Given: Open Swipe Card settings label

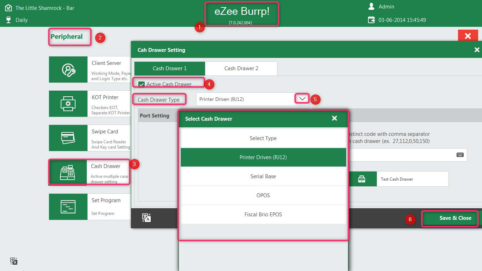Looking at the screenshot, I should (105, 132).
